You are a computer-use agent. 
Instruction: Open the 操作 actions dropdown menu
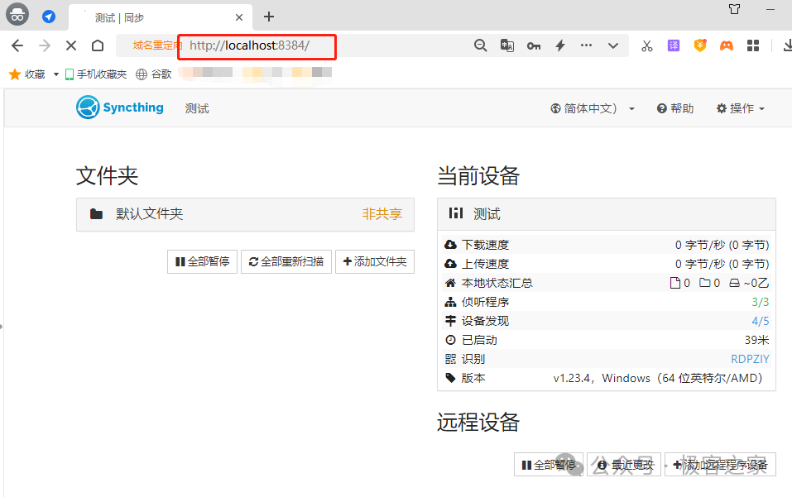740,108
